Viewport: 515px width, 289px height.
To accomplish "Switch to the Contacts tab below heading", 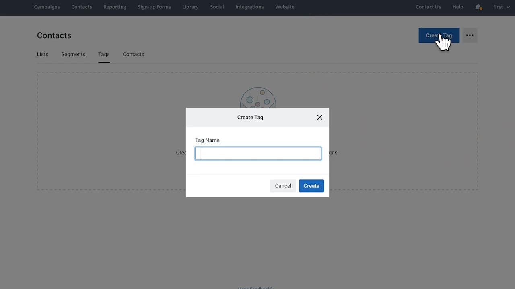I will 134,54.
